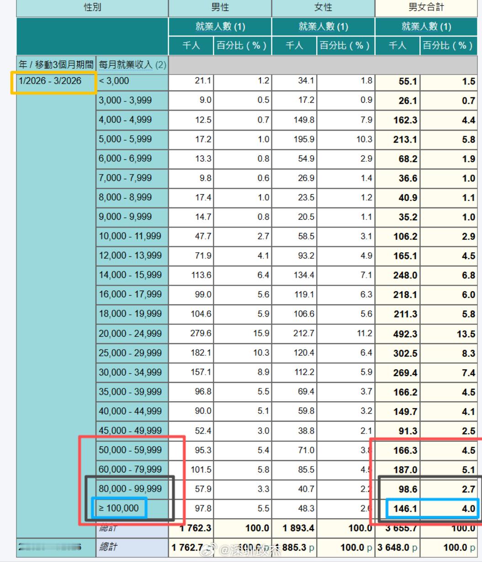
Task: Click male percentage 15.9 in 20,000 - 24,999 row
Action: pos(261,334)
